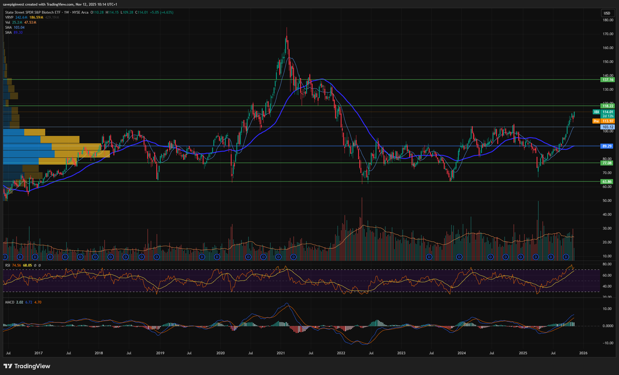This screenshot has width=619, height=375.
Task: Click the TradingView logo at bottom left
Action: 27,366
